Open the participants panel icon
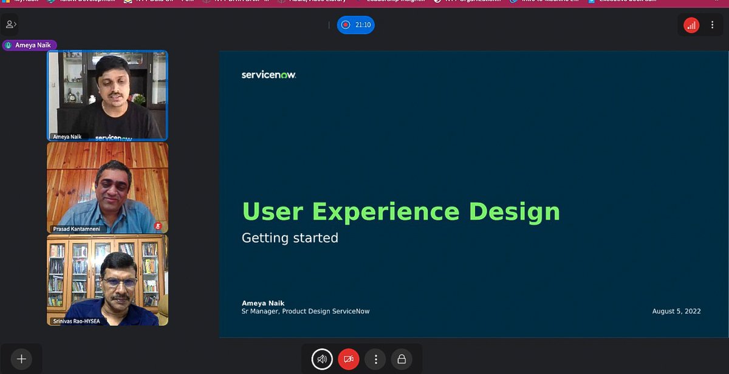 [x=10, y=24]
